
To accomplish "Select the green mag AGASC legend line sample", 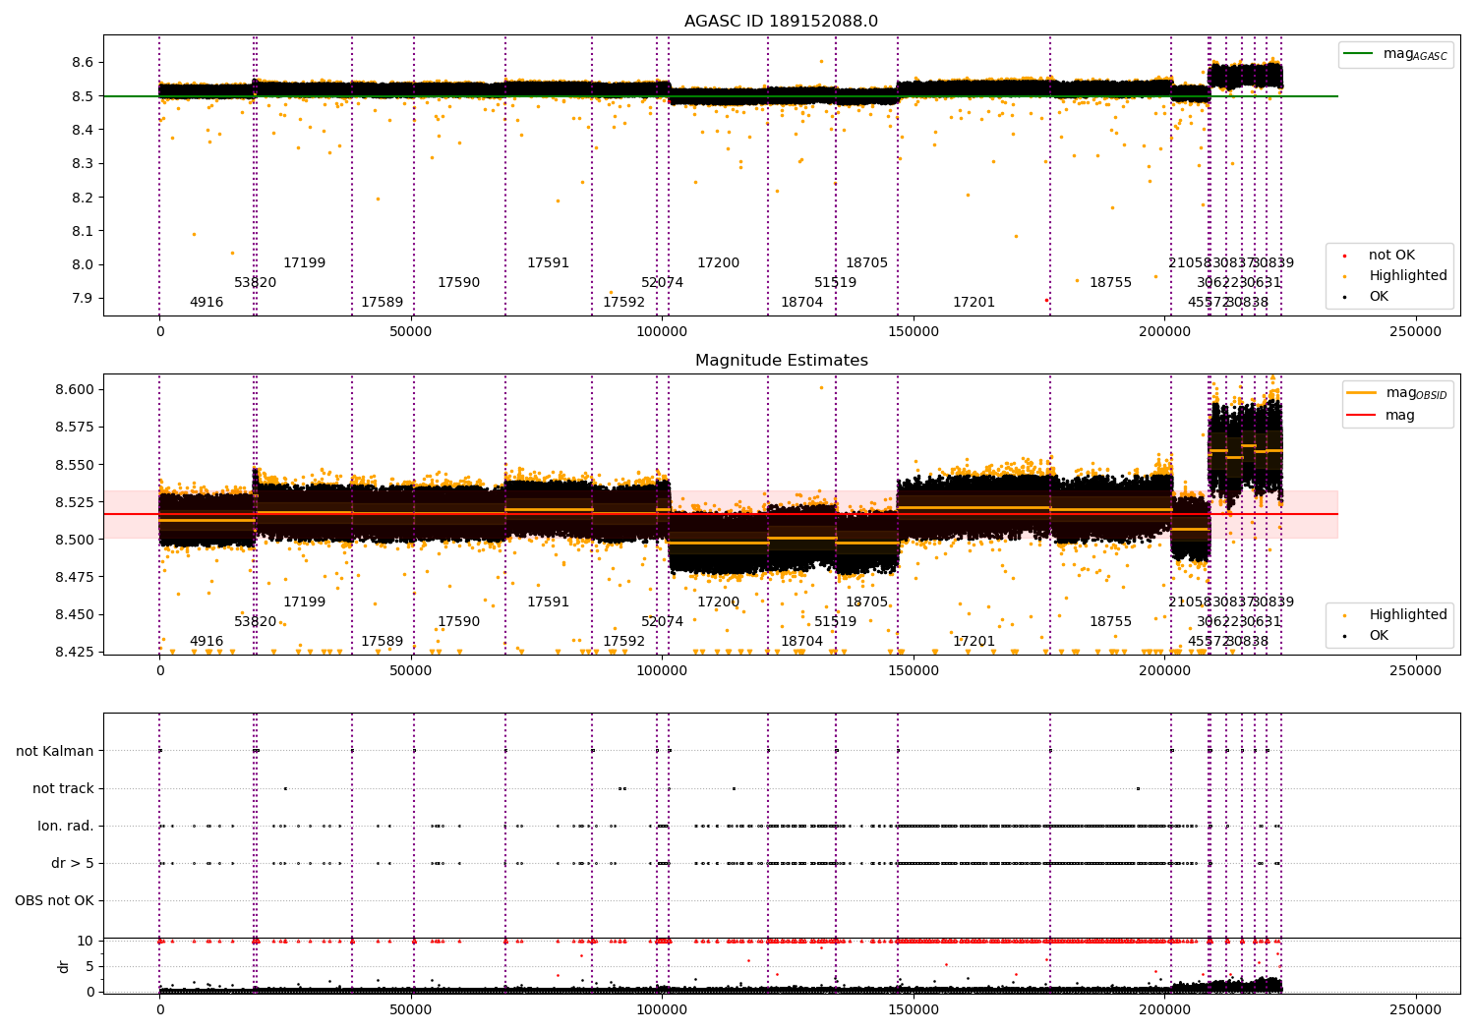I will (1360, 54).
